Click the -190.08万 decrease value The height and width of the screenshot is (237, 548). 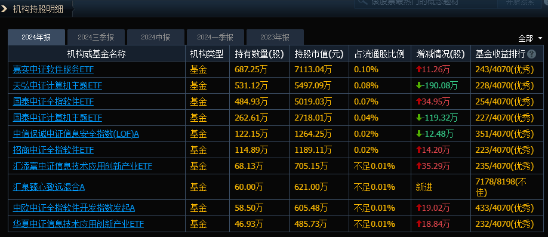(x=441, y=85)
